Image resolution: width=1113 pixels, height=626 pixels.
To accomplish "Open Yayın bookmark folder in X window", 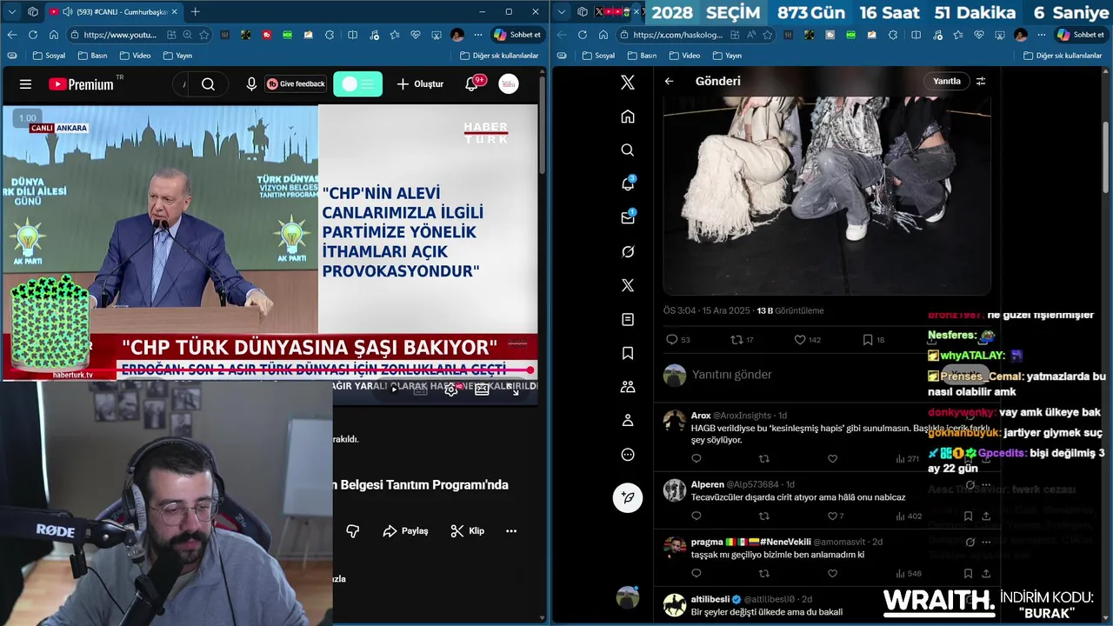I will pos(727,56).
